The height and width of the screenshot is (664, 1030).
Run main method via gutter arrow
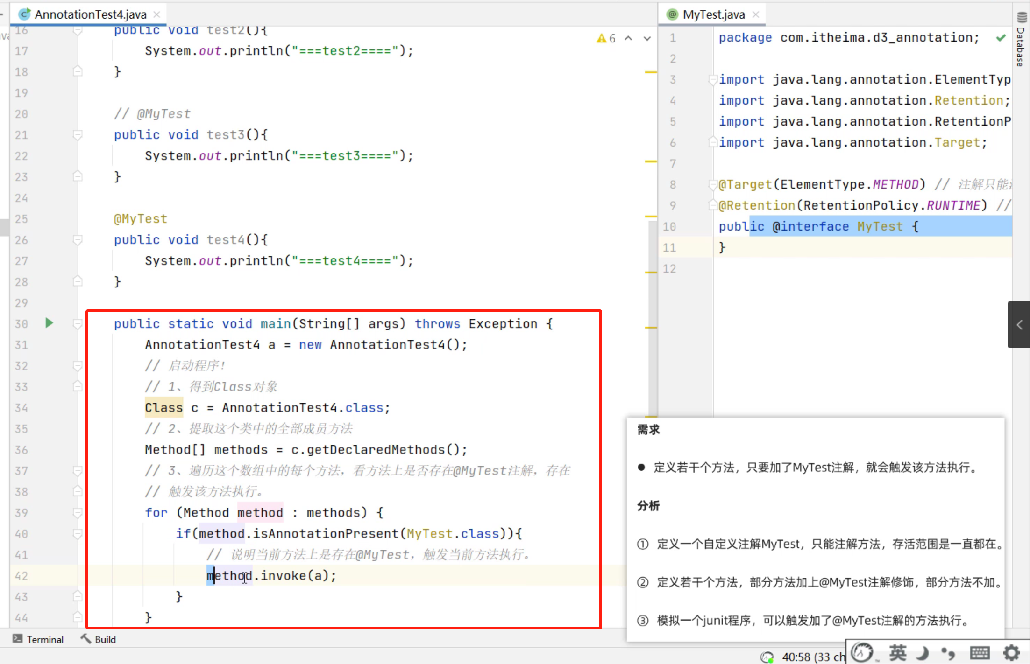point(49,323)
